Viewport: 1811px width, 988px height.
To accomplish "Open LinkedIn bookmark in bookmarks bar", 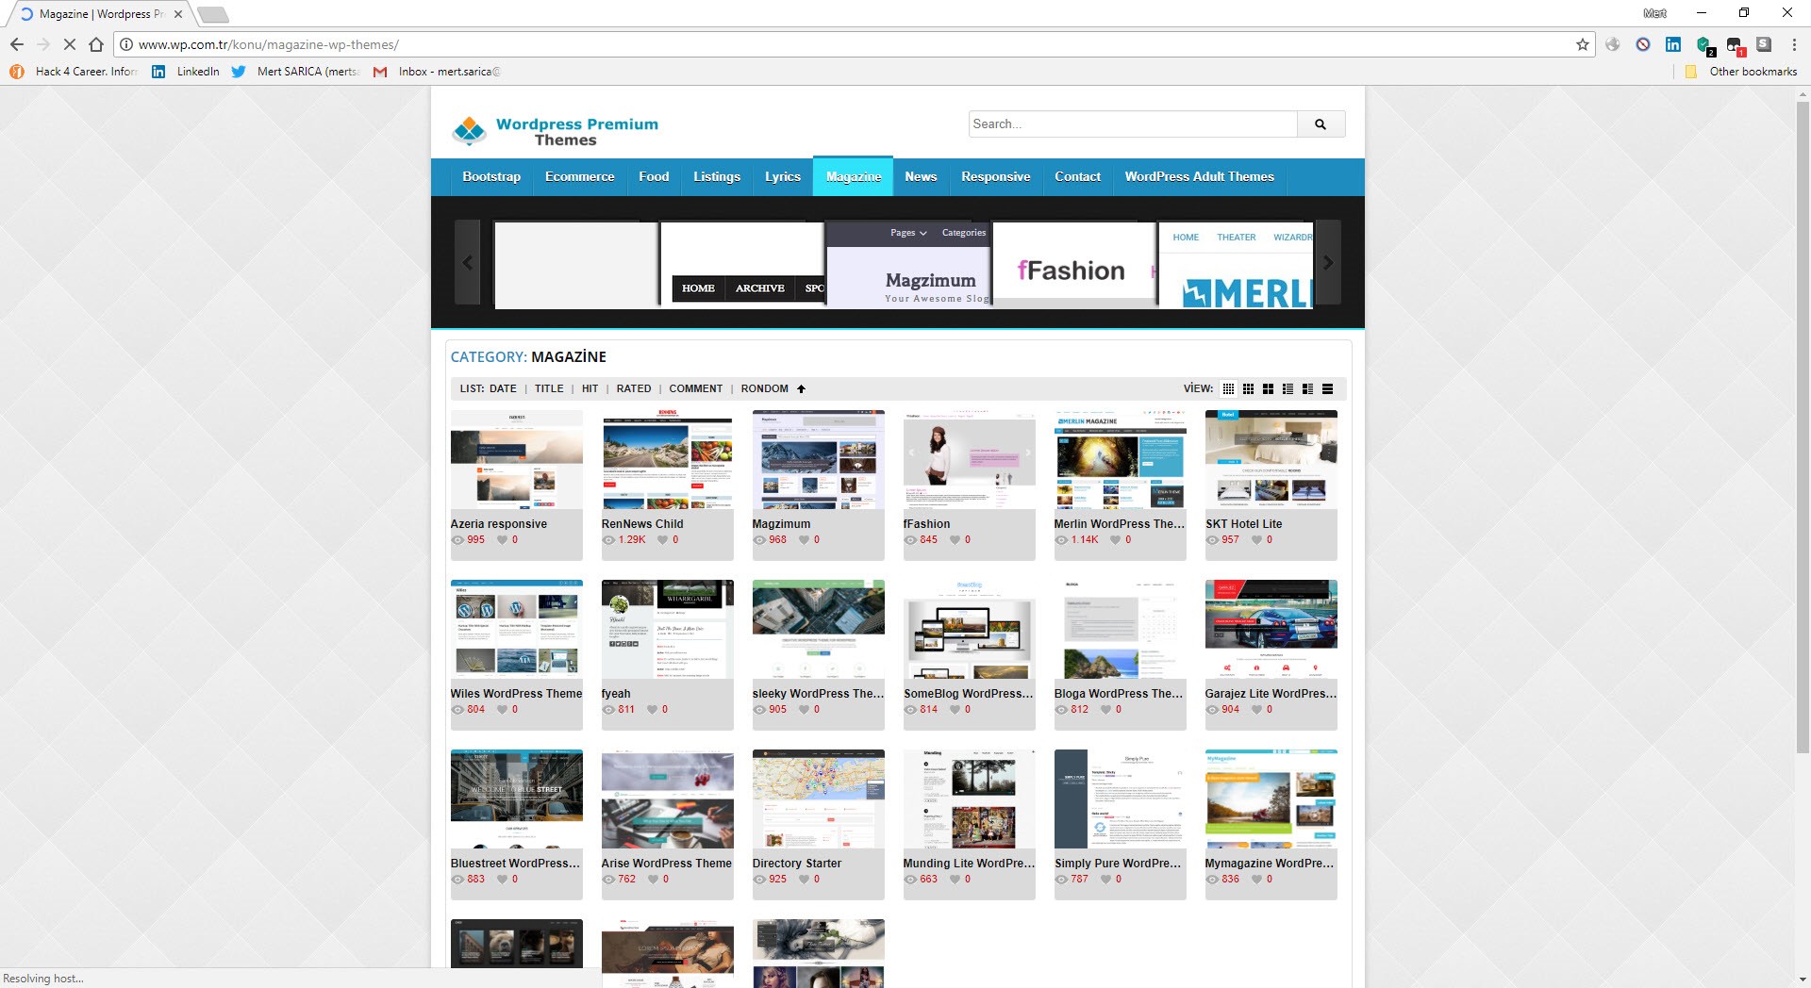I will (186, 72).
